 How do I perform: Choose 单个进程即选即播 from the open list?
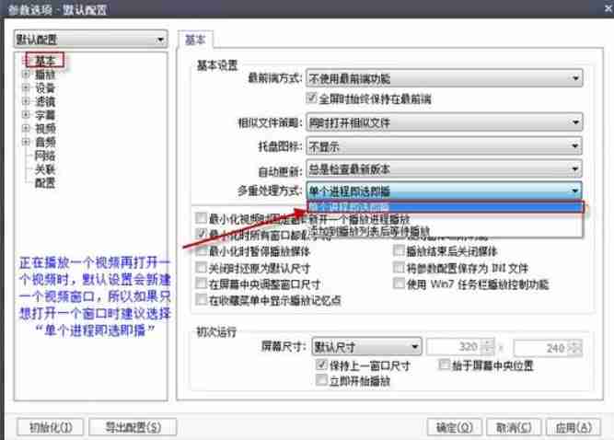pos(445,207)
